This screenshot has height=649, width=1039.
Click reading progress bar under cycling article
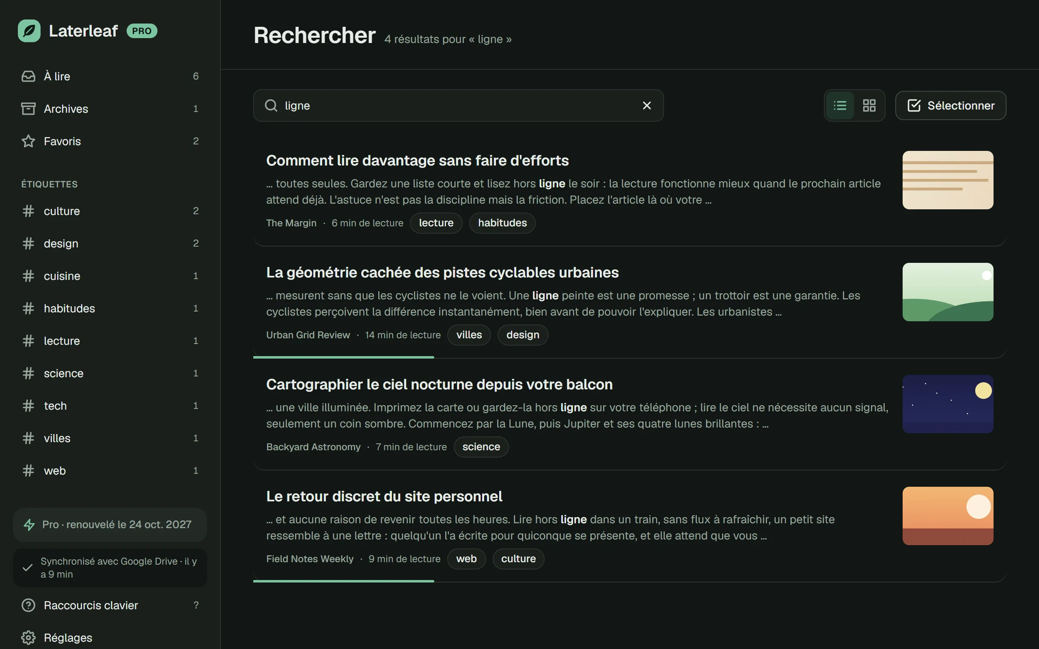[x=343, y=357]
